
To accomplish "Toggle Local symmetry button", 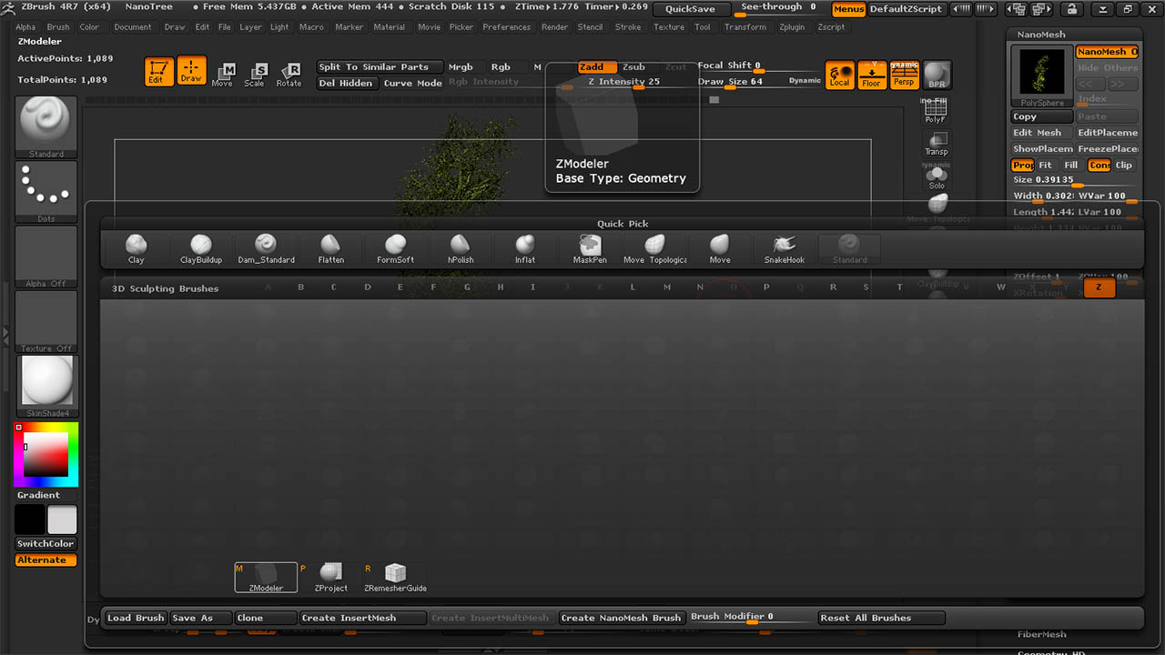I will point(840,75).
